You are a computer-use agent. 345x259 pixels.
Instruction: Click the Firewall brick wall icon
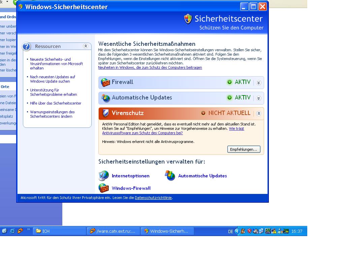point(105,82)
